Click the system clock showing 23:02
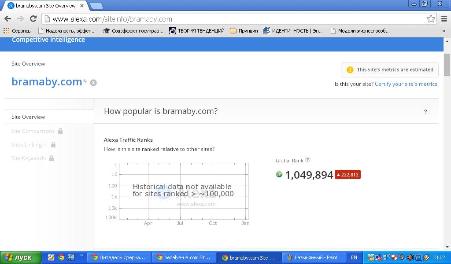451x264 pixels. click(x=439, y=257)
